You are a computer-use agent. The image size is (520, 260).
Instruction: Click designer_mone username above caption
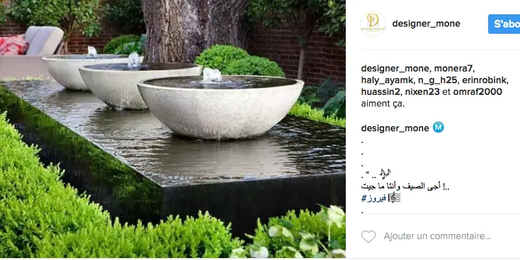point(395,128)
